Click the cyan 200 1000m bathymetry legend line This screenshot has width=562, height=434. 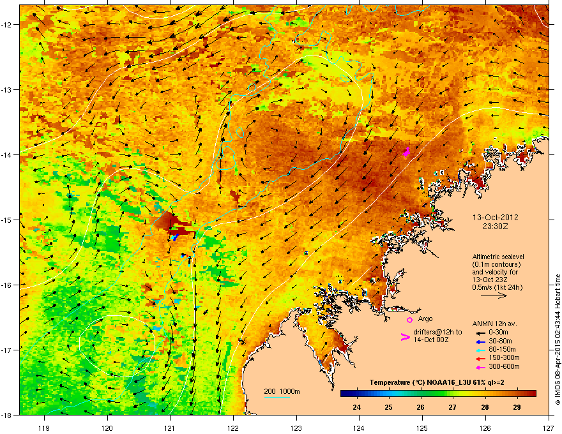tap(277, 397)
